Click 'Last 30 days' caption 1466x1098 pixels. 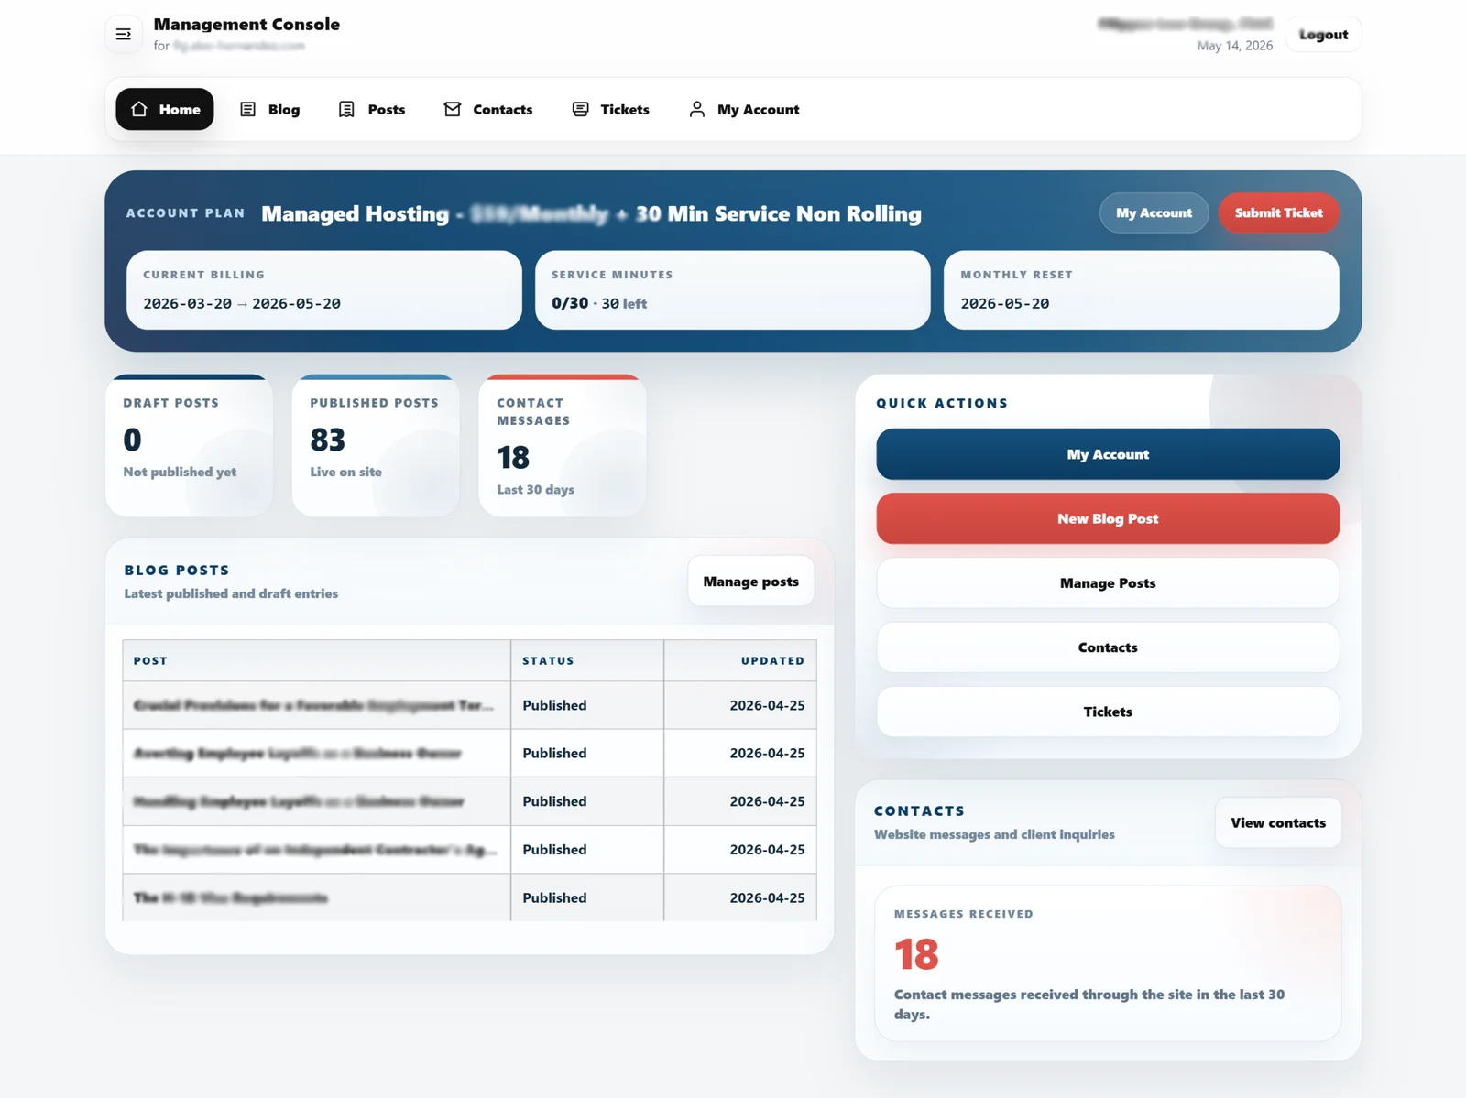pos(535,489)
